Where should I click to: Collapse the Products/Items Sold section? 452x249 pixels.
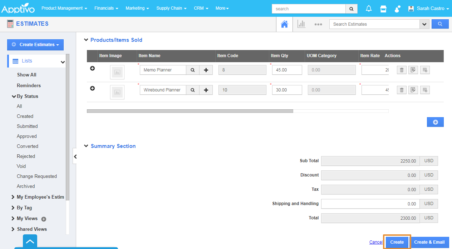coord(86,40)
